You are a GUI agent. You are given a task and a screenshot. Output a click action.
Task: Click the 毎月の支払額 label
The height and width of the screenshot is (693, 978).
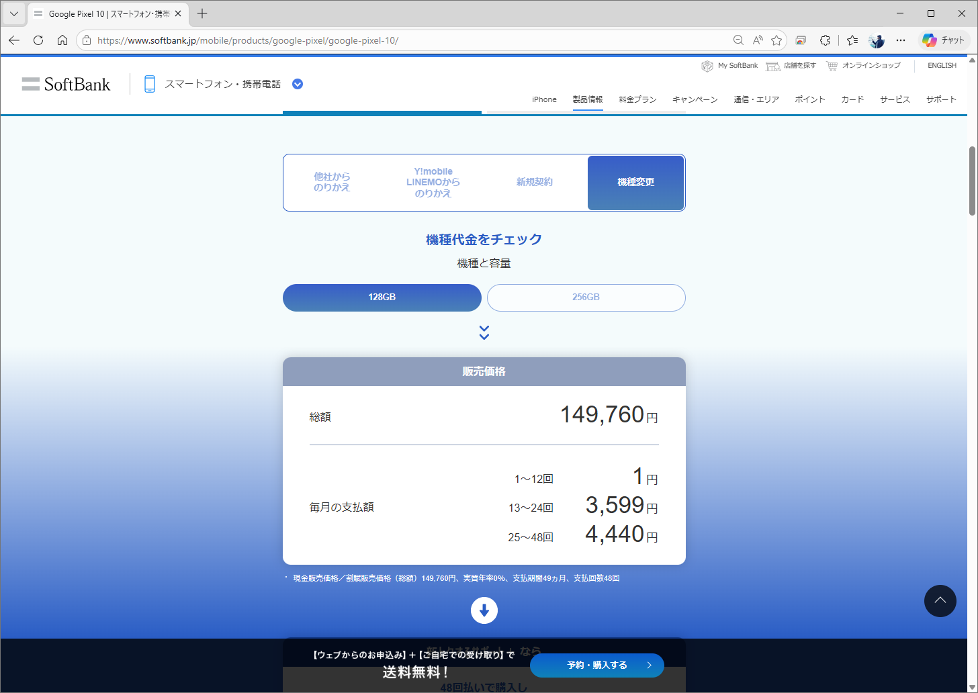(x=341, y=508)
